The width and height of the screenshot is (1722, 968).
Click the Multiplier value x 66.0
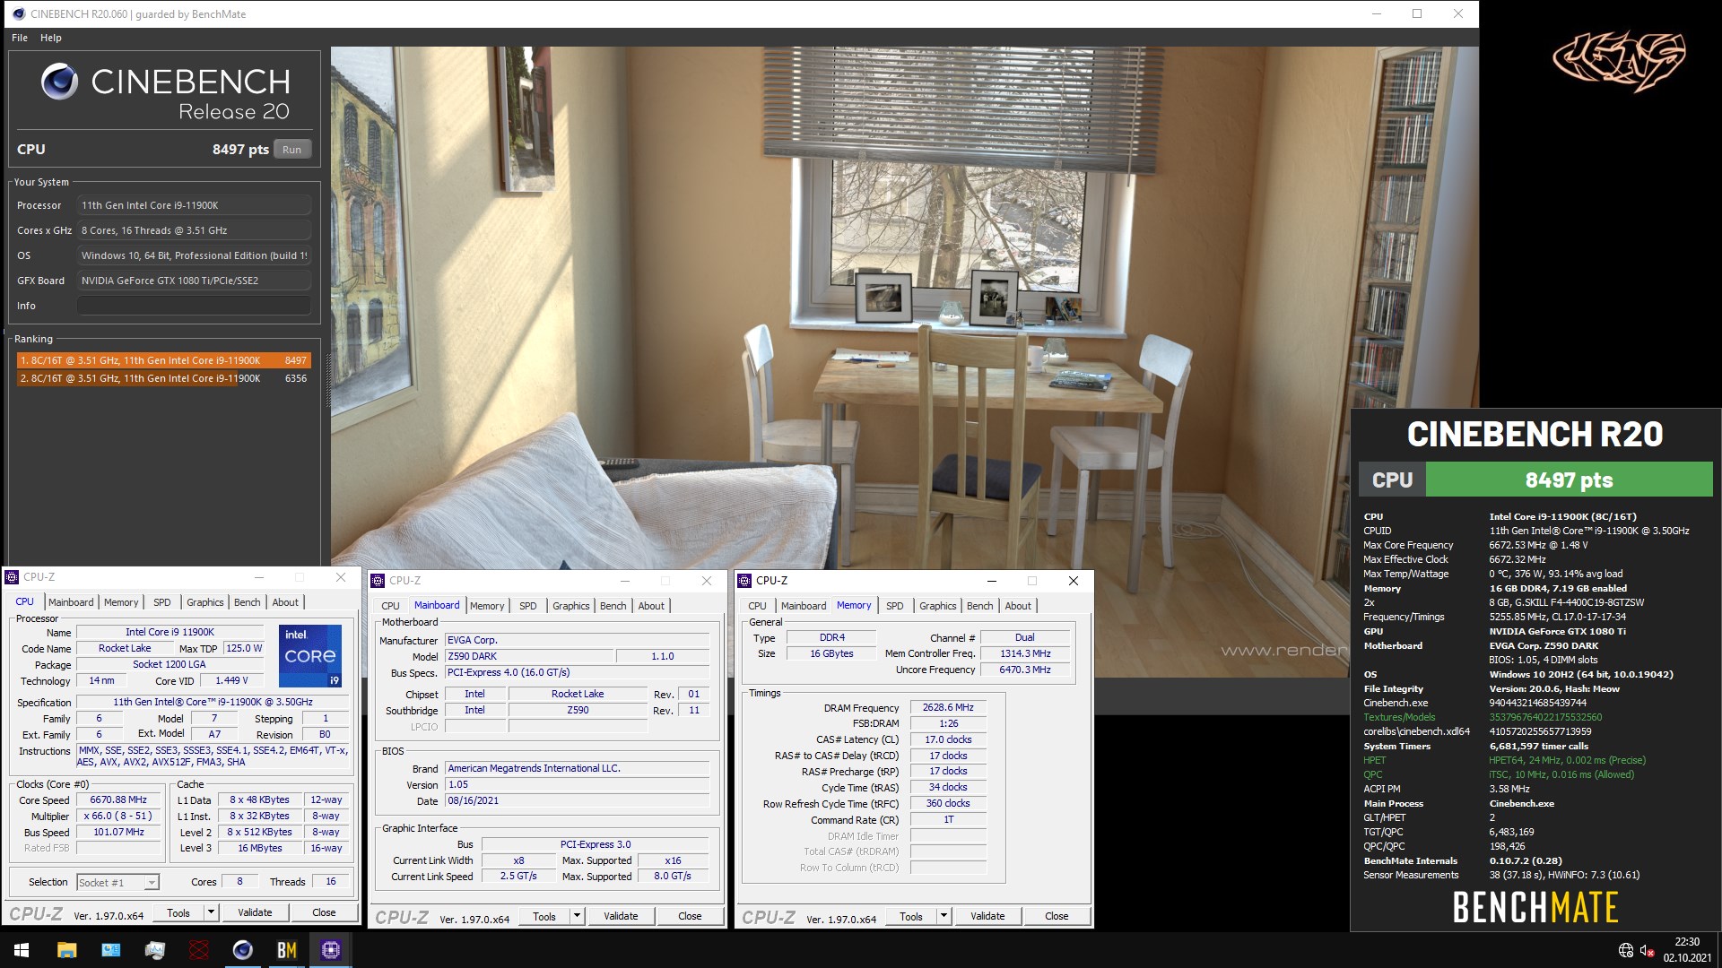point(118,816)
